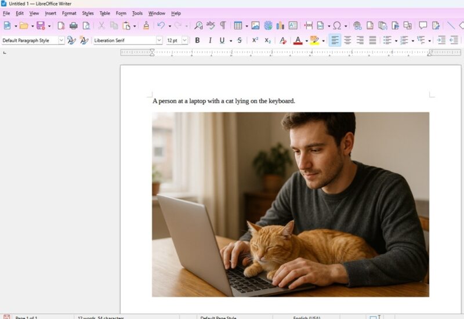
Task: Open the Font Color dropdown arrow
Action: (307, 41)
